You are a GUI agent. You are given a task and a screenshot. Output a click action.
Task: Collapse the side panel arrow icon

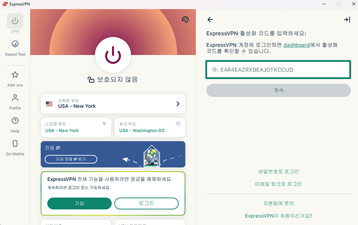click(347, 19)
